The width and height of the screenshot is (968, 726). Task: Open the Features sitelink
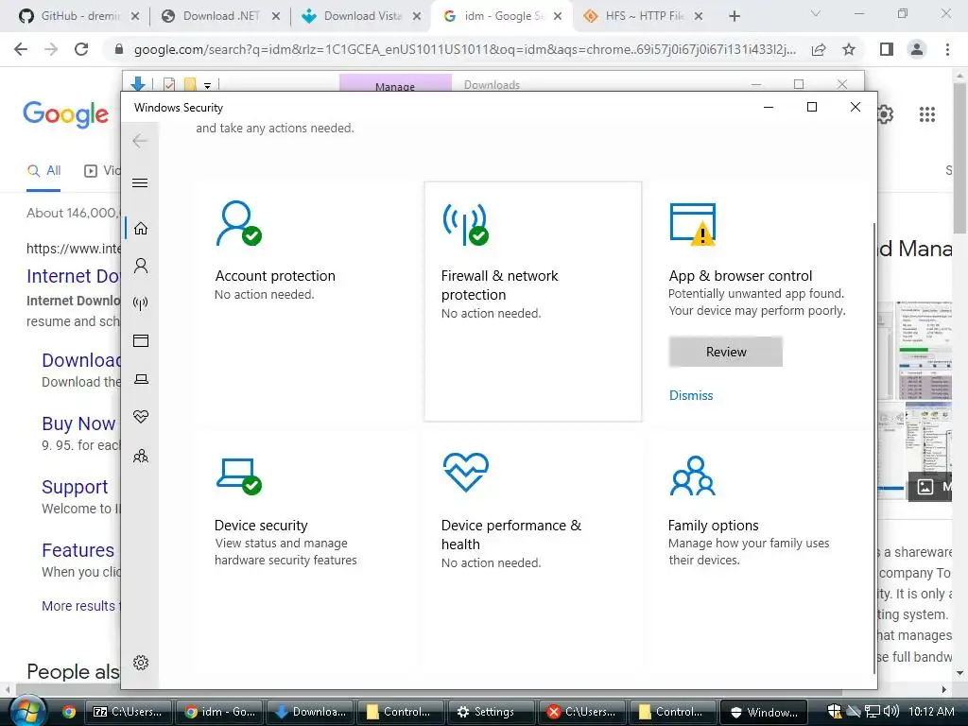pyautogui.click(x=78, y=550)
